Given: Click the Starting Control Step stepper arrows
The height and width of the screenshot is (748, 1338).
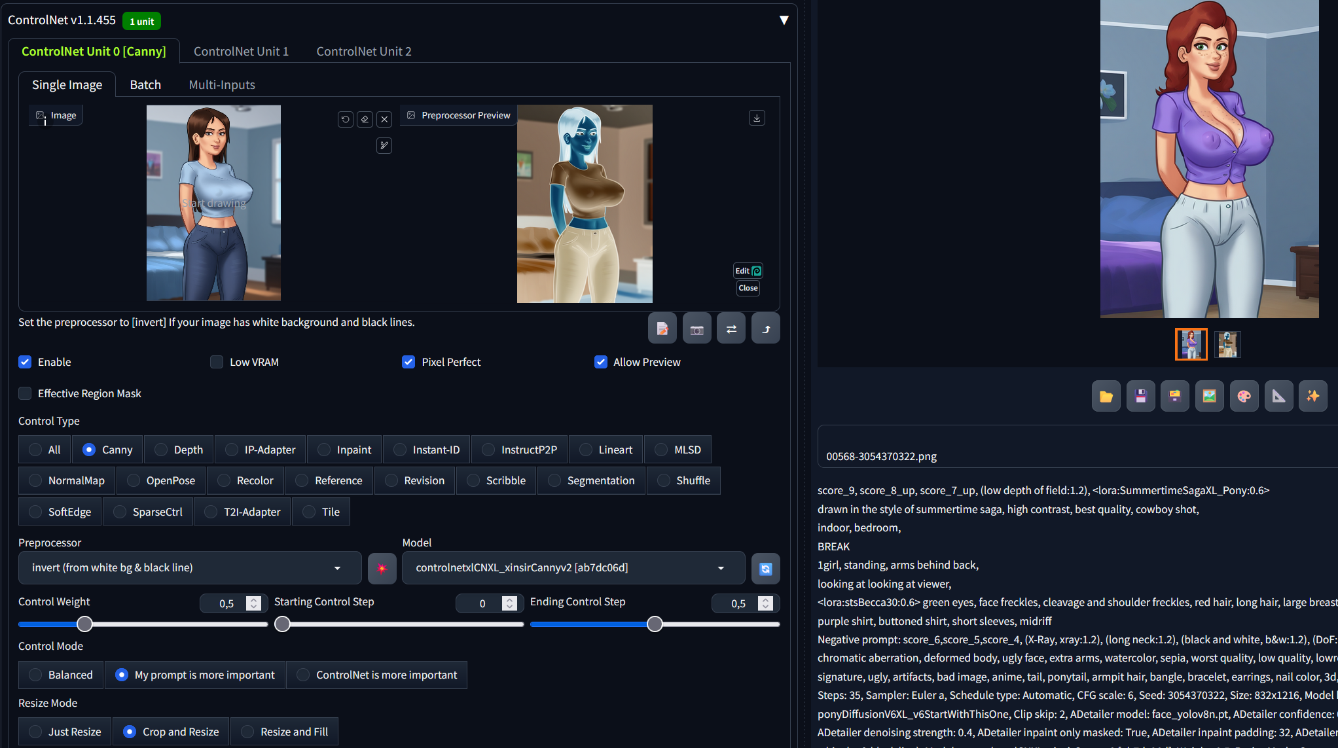Looking at the screenshot, I should (x=510, y=603).
